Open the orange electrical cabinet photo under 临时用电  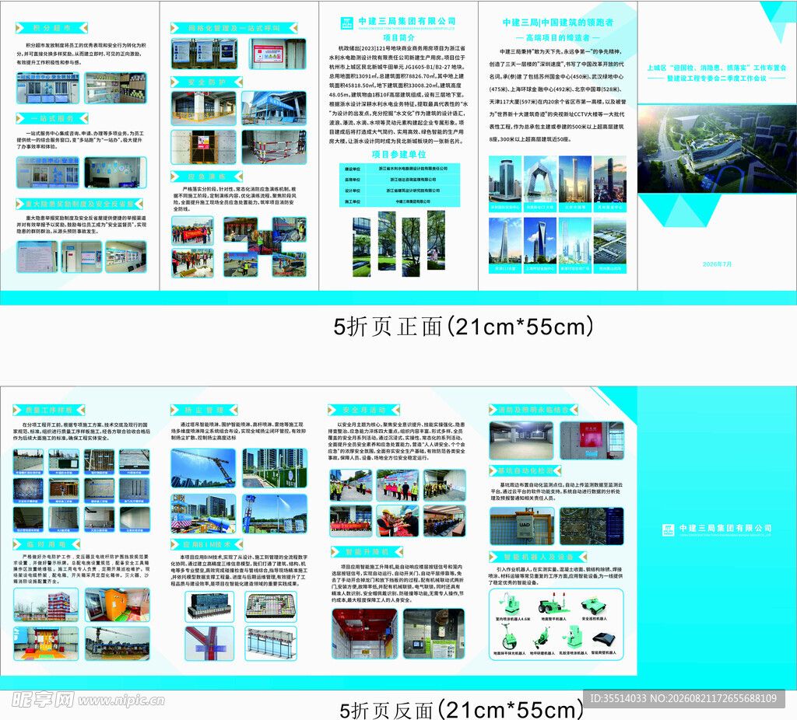[x=118, y=605]
